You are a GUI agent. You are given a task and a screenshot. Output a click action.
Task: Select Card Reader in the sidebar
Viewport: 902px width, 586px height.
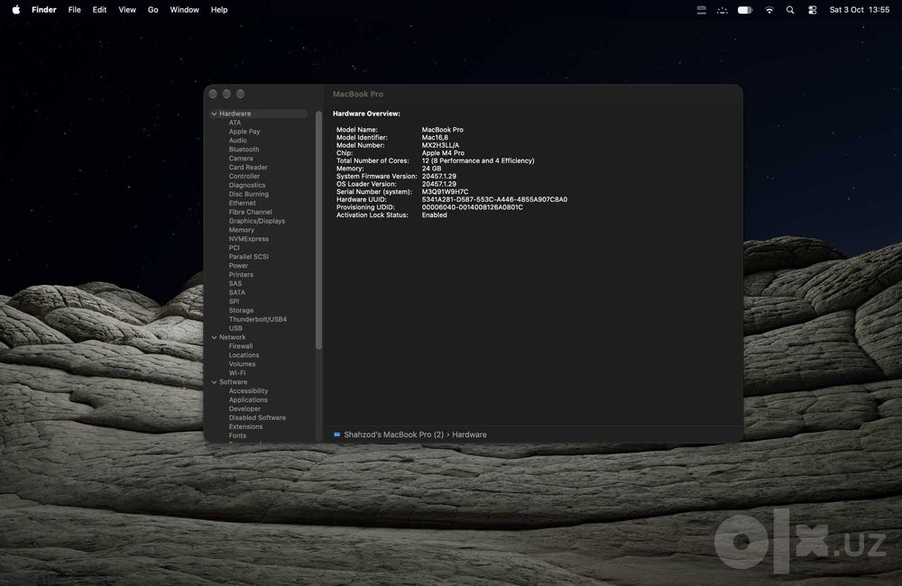[x=248, y=168]
